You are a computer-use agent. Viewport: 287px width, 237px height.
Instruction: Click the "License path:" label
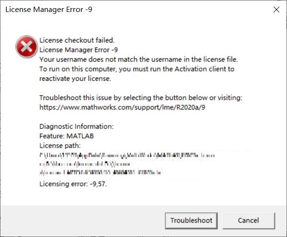[x=60, y=146]
